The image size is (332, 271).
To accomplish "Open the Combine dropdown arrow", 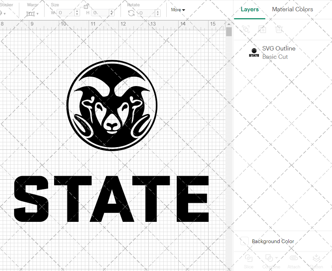I will [x=277, y=258].
